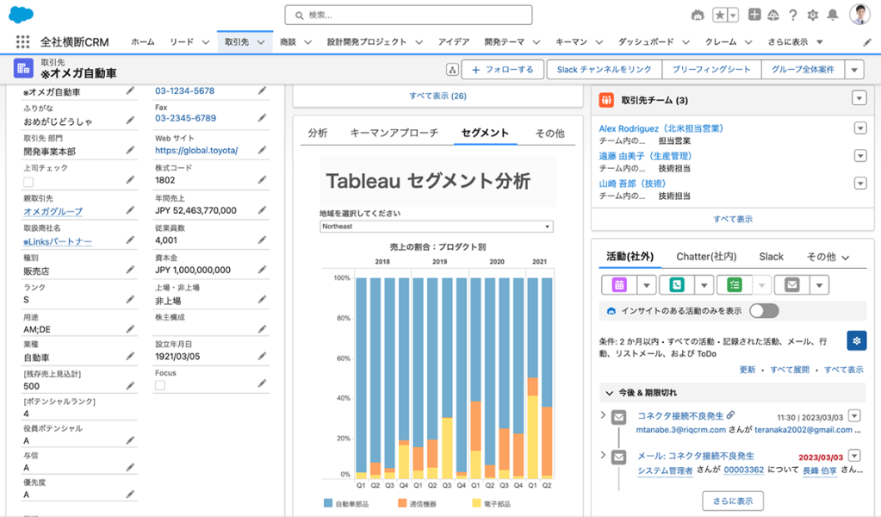Click the ブリーフィングシート button
The height and width of the screenshot is (517, 881).
point(711,70)
